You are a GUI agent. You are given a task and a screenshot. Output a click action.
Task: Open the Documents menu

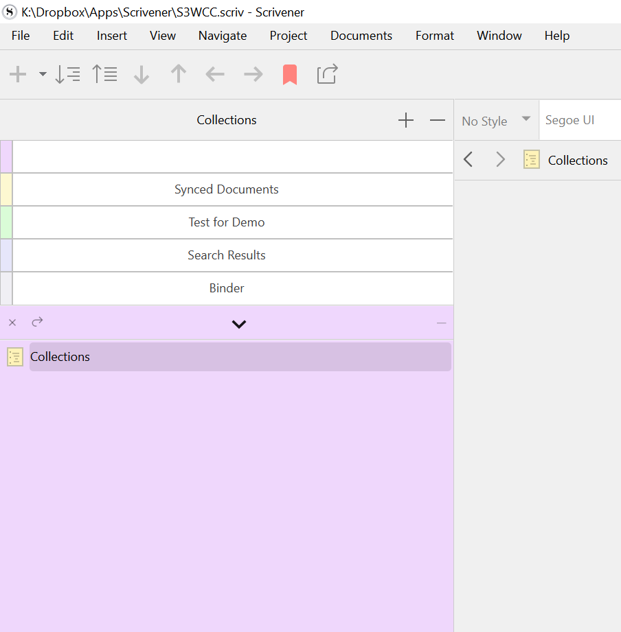pyautogui.click(x=361, y=36)
